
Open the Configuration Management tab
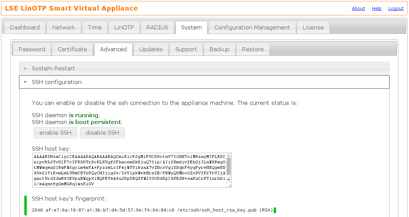pyautogui.click(x=252, y=28)
